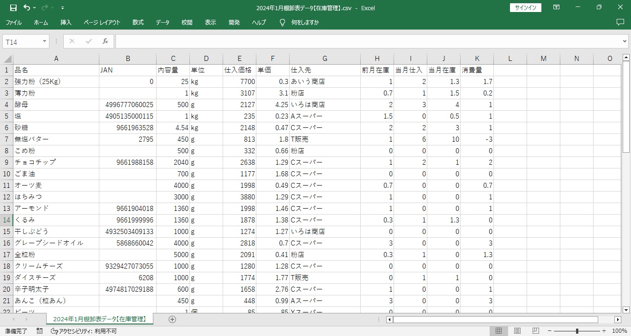Open the Ribbon Display Options icon
The height and width of the screenshot is (336, 631).
[557, 7]
